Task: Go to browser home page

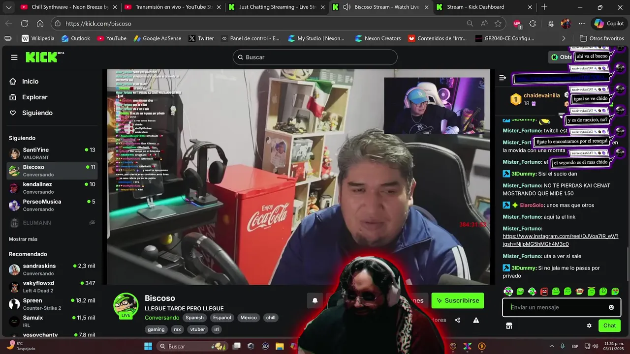Action: pyautogui.click(x=40, y=24)
